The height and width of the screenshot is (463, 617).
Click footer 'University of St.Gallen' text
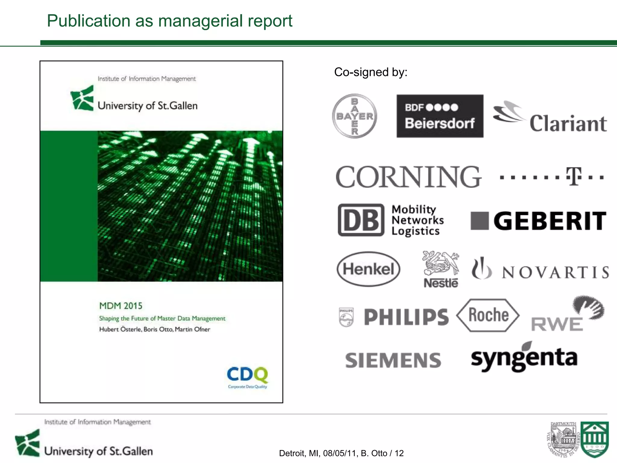(99, 451)
